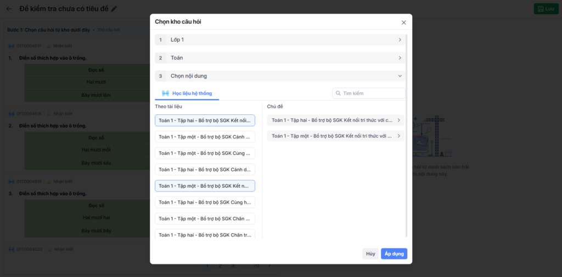Switch to the Học liệu hệ thống tab
562x277 pixels.
[187, 94]
